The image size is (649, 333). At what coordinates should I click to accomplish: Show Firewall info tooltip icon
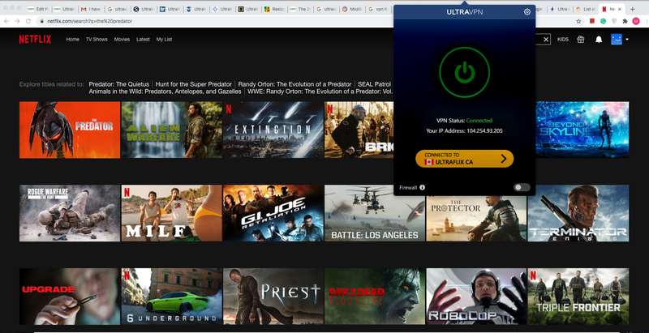[x=422, y=188]
